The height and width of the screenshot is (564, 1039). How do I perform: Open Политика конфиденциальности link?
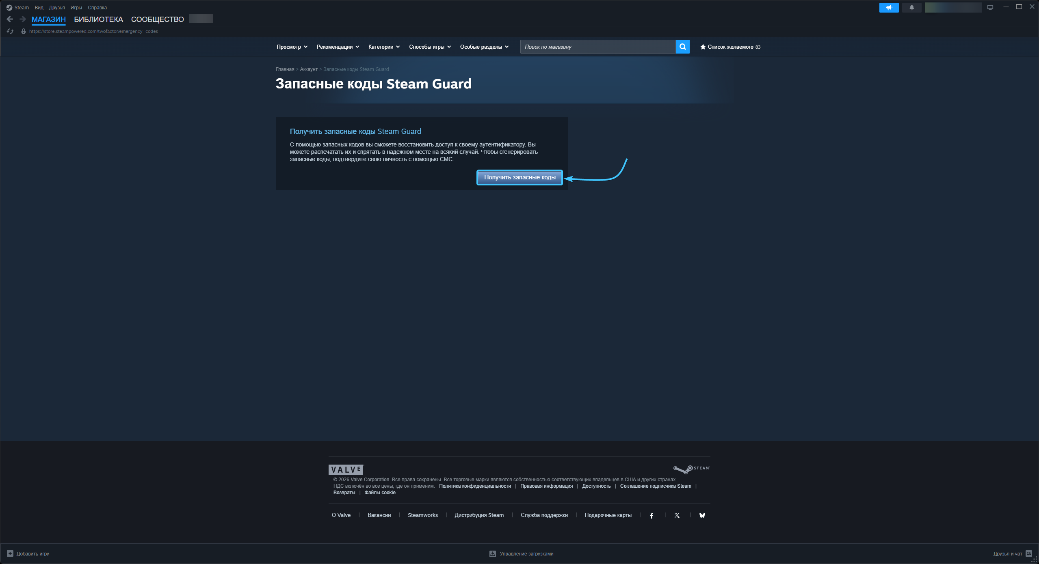[x=474, y=486]
